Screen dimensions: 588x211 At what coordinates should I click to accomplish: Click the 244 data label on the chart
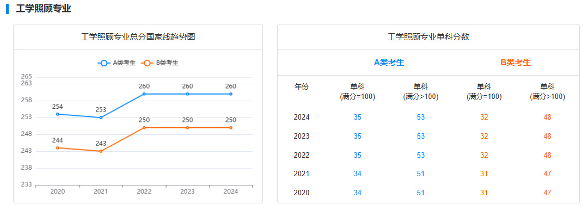click(x=57, y=140)
